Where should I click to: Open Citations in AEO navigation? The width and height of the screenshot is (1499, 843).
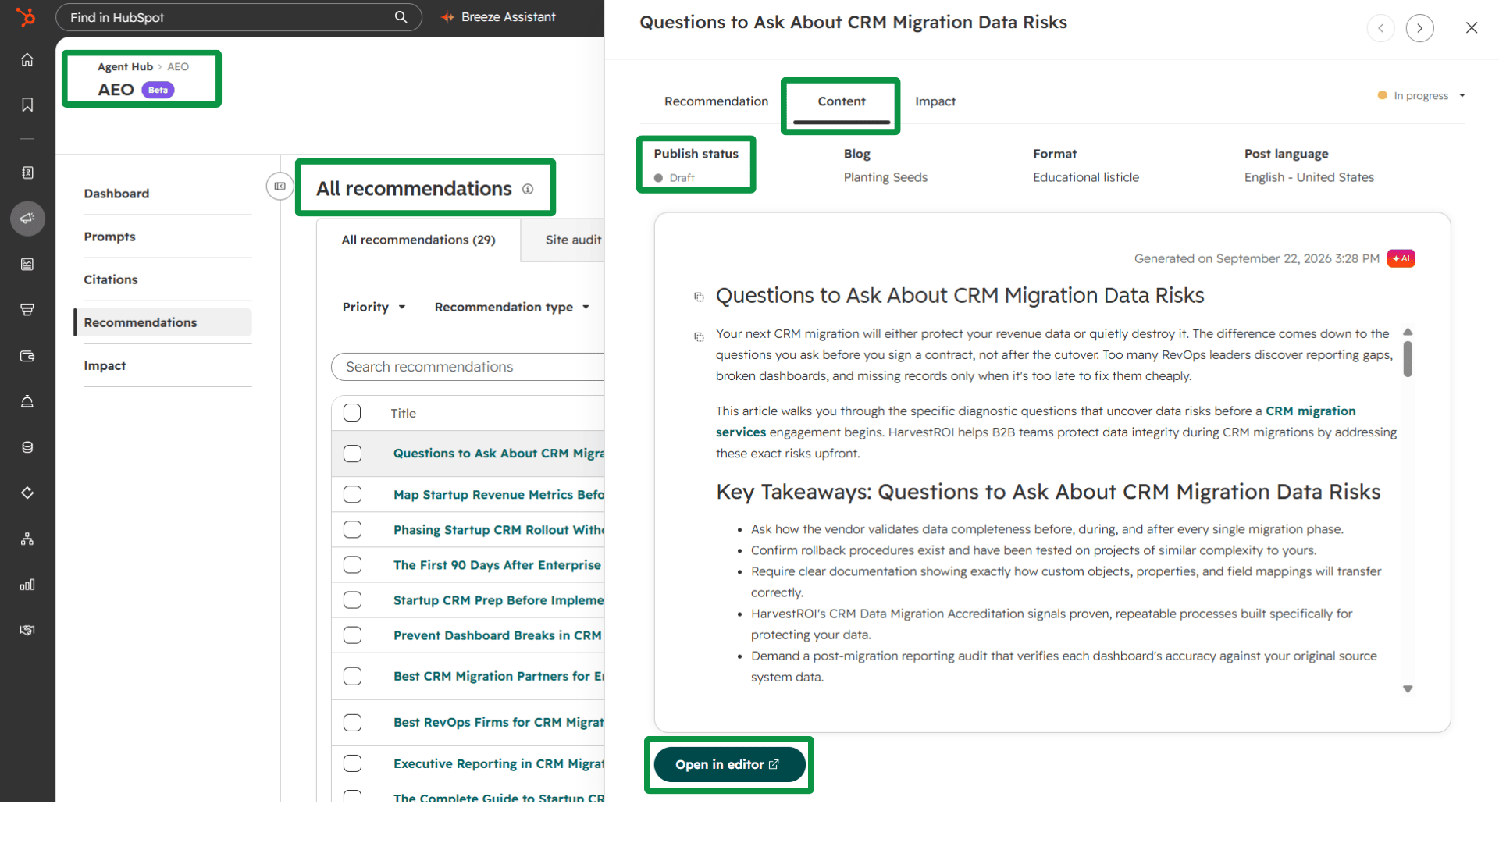(111, 279)
